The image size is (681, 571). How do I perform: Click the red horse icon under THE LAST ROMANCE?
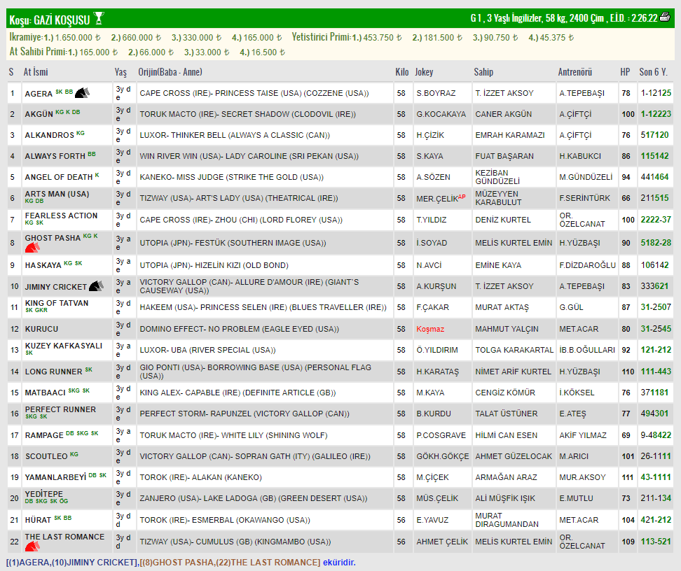[x=32, y=547]
